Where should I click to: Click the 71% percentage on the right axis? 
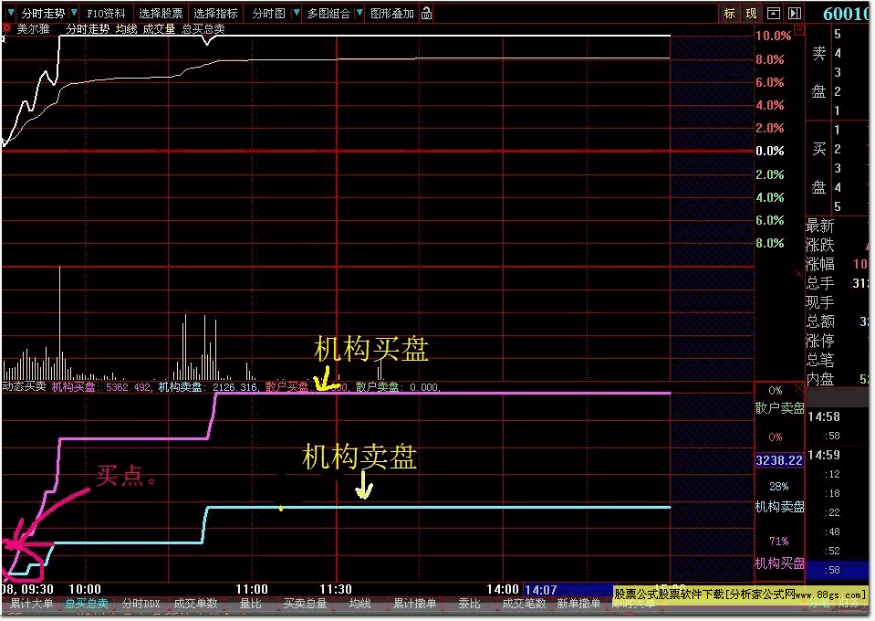coord(778,541)
